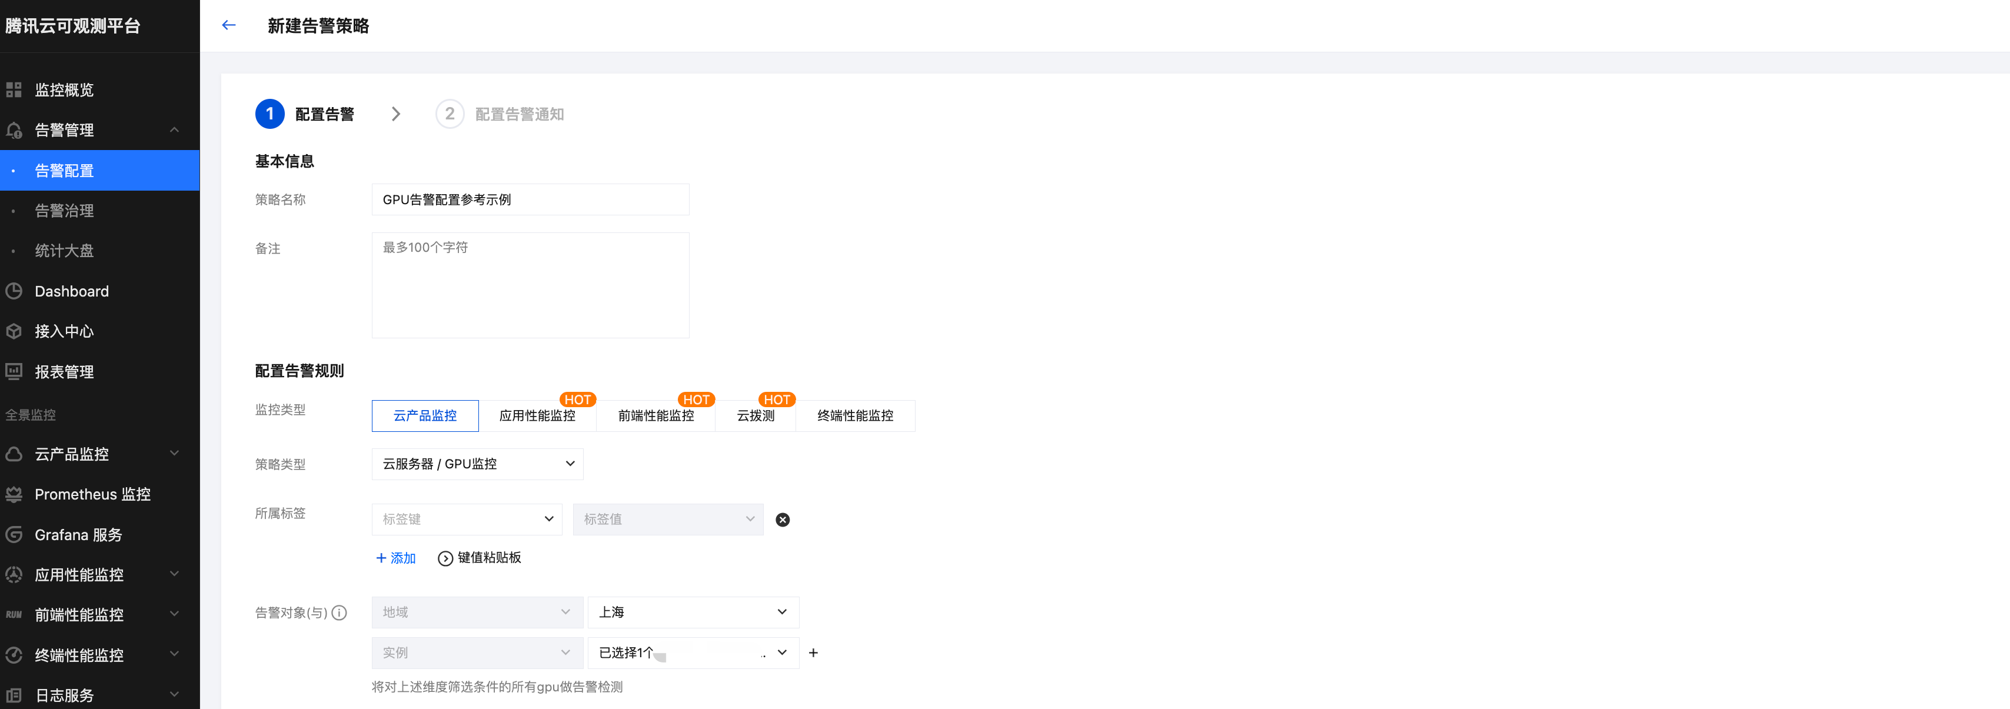Open the 标签键 dropdown
This screenshot has width=2010, height=709.
point(467,520)
